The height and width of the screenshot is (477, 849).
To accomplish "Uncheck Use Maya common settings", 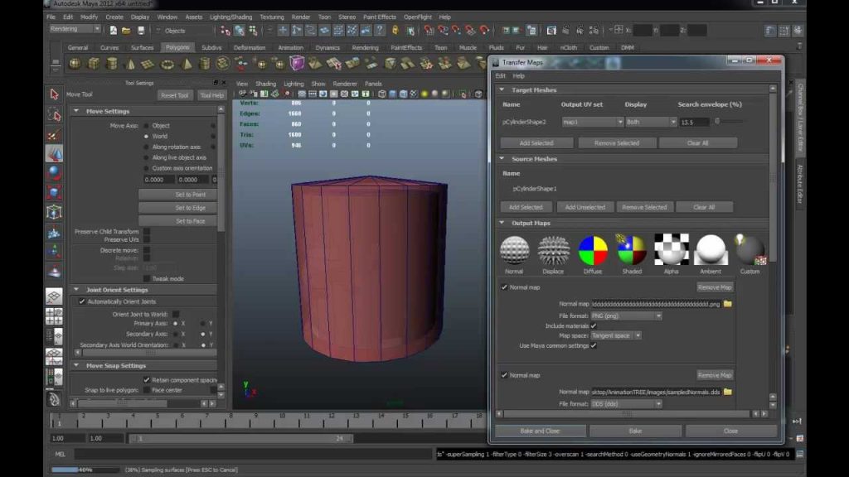I will [594, 345].
